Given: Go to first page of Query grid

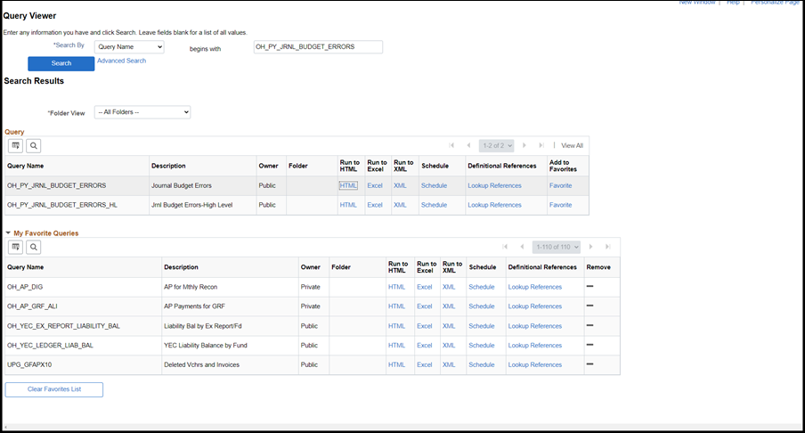Looking at the screenshot, I should pyautogui.click(x=451, y=145).
